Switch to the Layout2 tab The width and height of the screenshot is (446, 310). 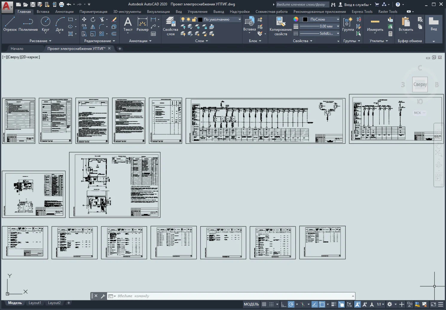pos(54,303)
